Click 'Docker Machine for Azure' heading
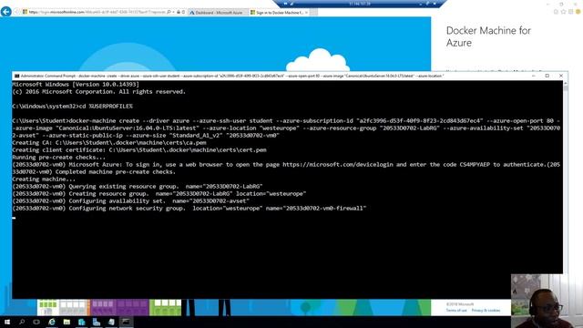The image size is (583, 328). click(x=488, y=36)
